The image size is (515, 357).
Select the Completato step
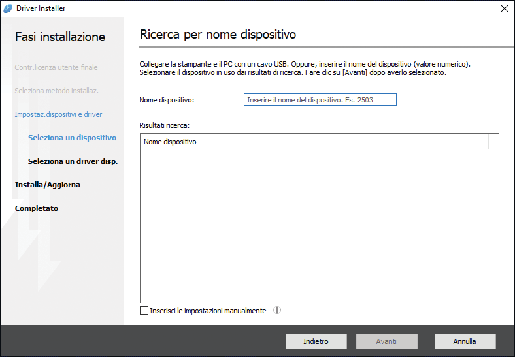(x=37, y=208)
